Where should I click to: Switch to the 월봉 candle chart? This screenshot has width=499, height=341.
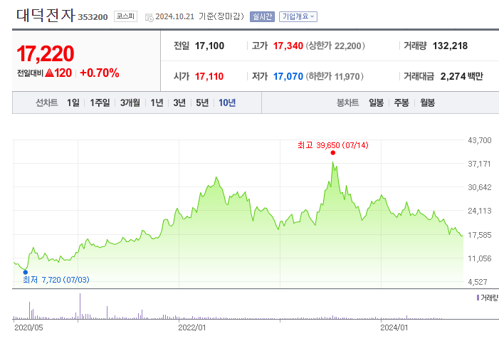pos(427,103)
